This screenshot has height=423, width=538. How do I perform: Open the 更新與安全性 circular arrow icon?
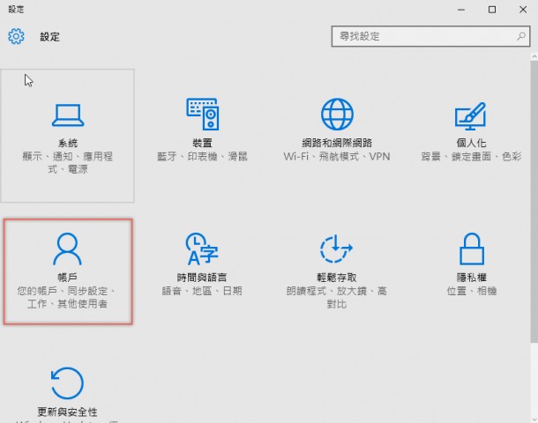click(x=67, y=383)
